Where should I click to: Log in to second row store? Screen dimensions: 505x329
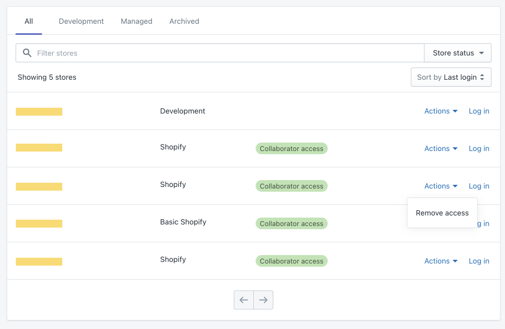479,148
